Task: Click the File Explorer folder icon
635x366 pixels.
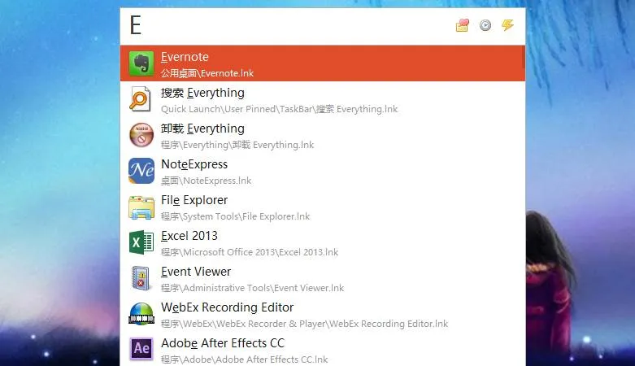Action: click(141, 207)
